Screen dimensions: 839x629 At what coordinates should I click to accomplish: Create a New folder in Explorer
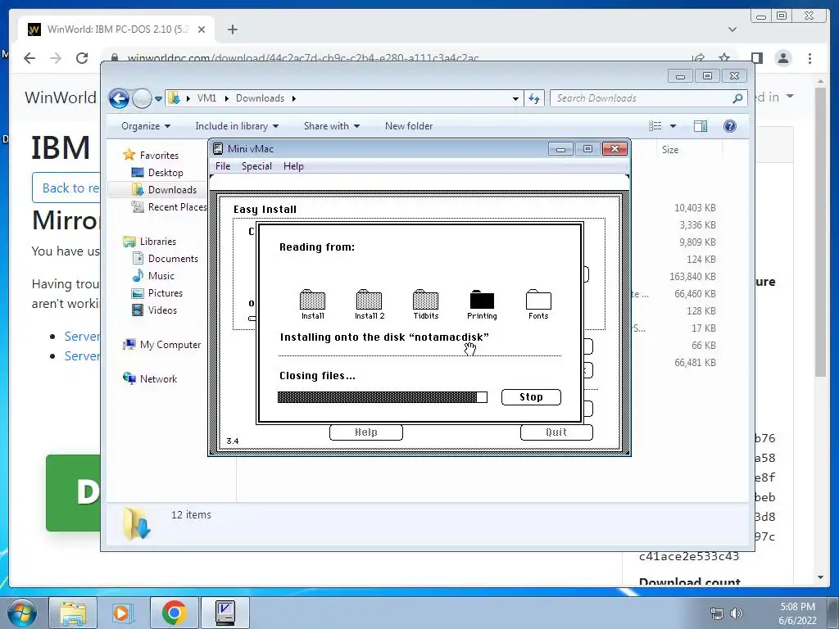409,126
